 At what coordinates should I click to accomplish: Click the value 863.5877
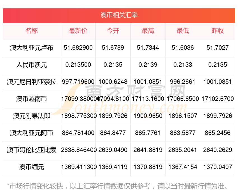point(183,133)
